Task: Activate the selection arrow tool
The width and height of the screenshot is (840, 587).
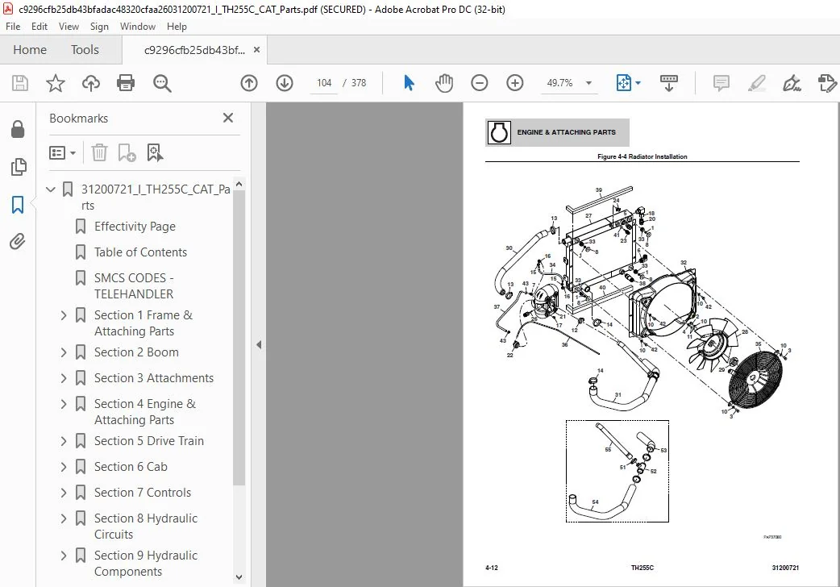Action: tap(409, 83)
